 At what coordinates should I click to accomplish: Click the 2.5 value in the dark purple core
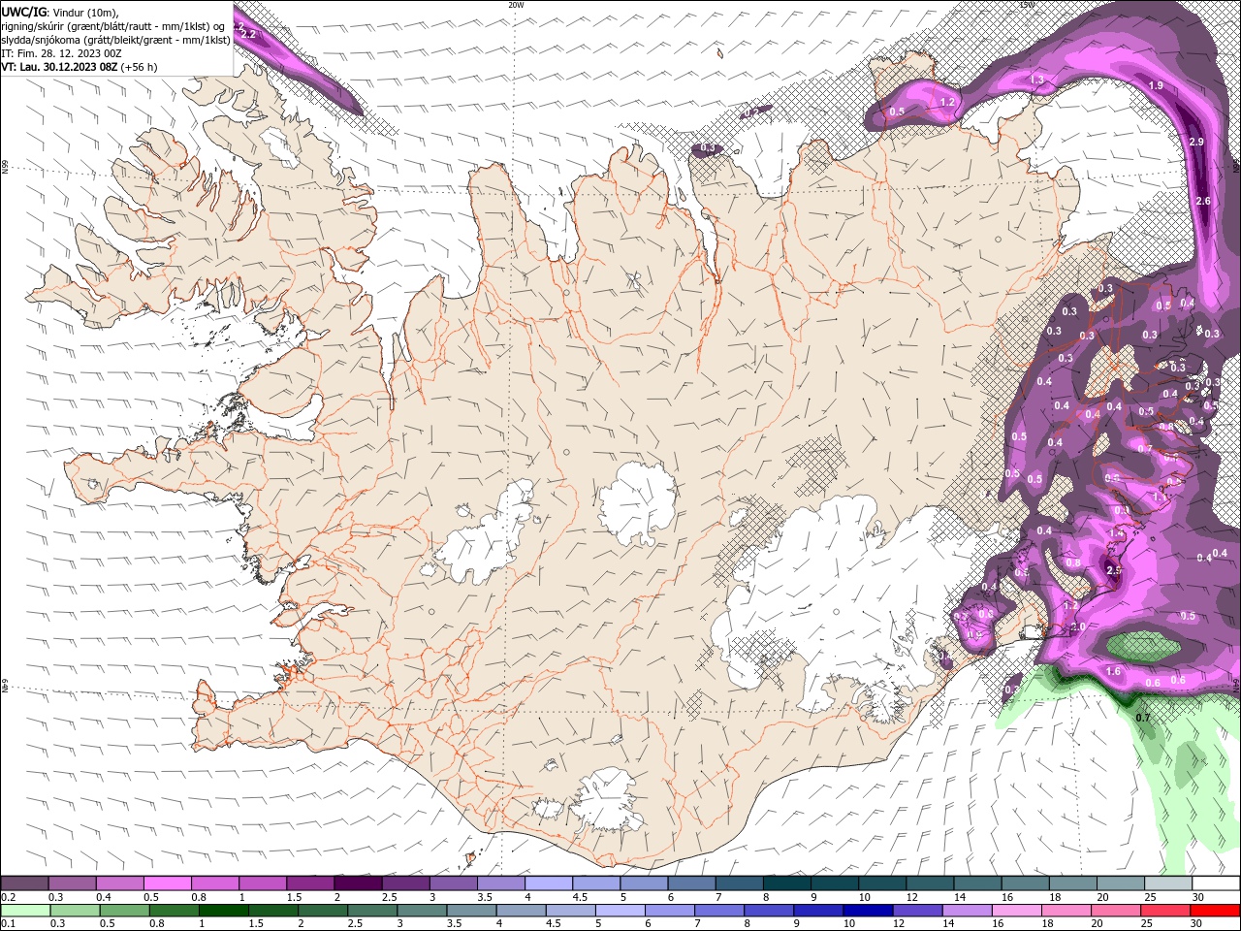[x=1114, y=571]
